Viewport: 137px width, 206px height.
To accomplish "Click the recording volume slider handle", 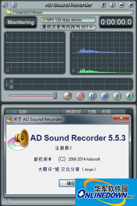I will (x=55, y=95).
